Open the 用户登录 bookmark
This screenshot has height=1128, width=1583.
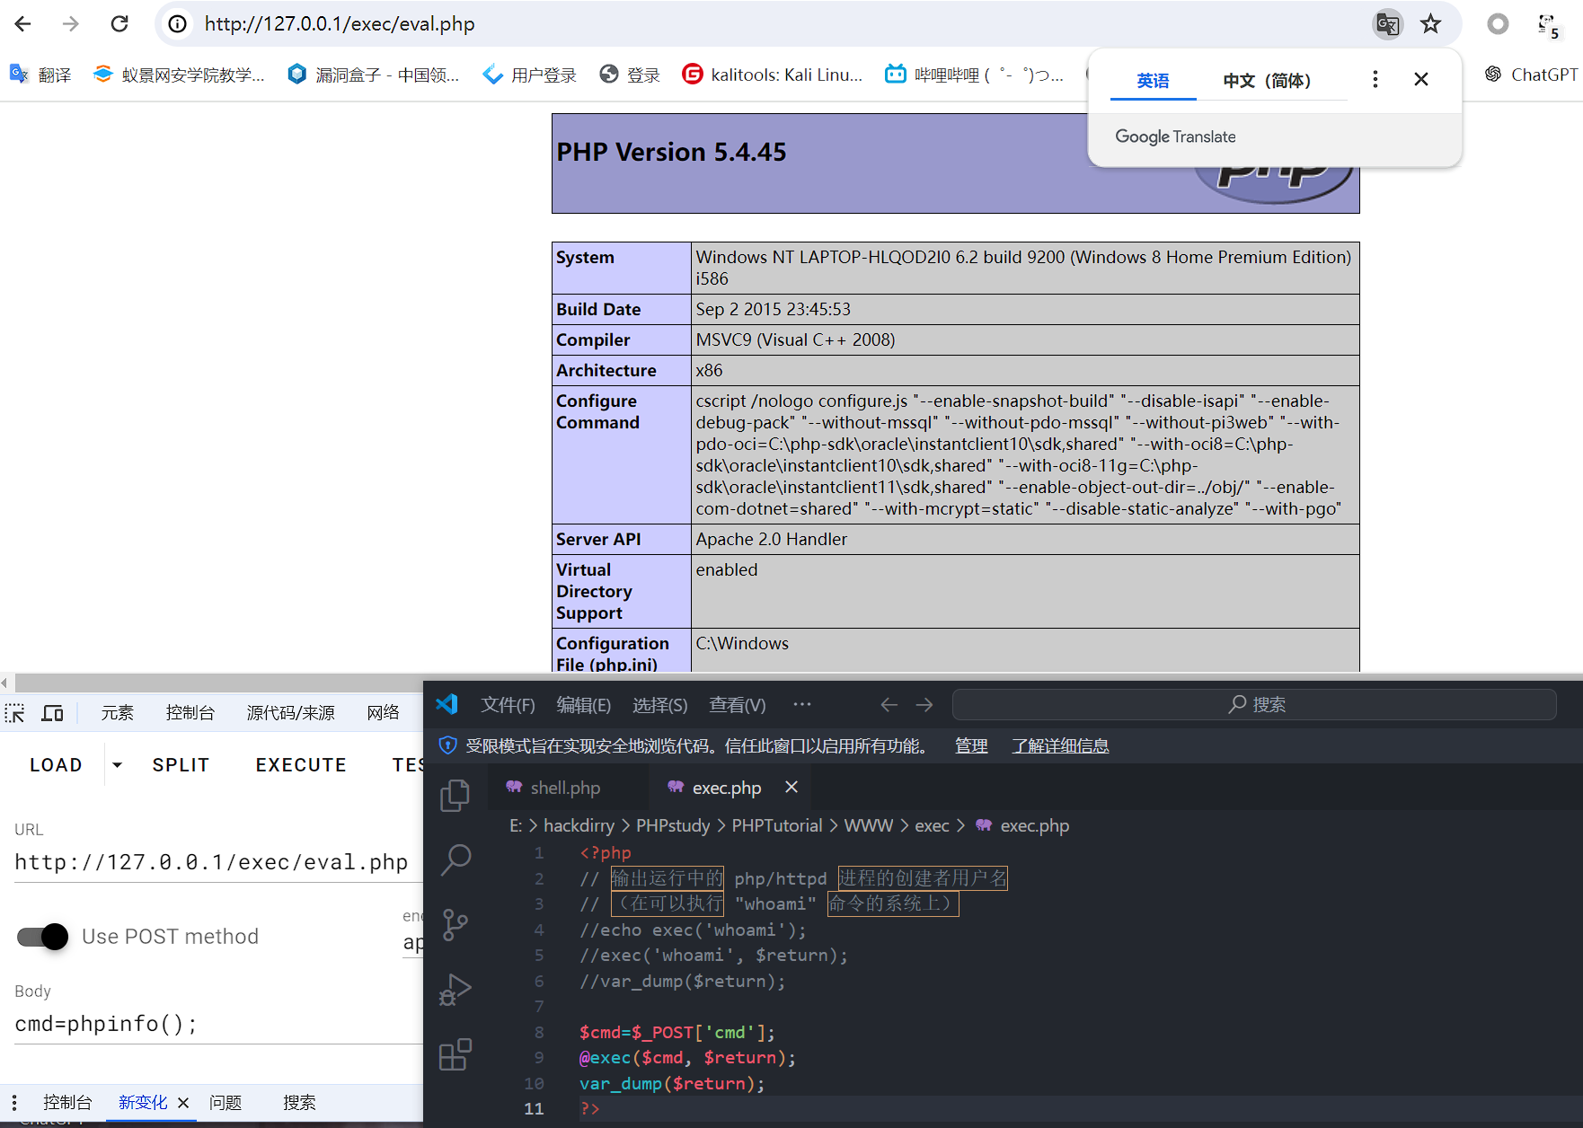pos(529,75)
